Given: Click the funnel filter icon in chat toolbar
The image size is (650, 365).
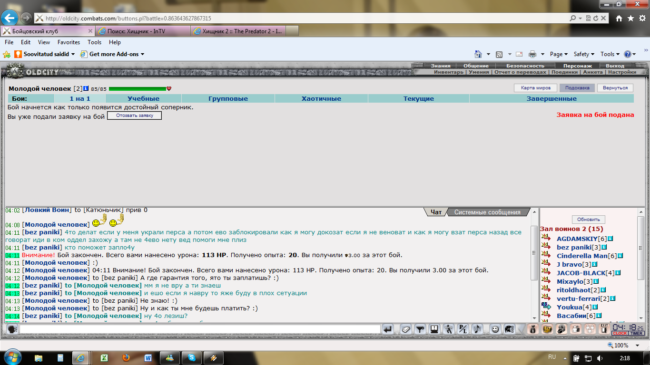Looking at the screenshot, I should pos(420,329).
